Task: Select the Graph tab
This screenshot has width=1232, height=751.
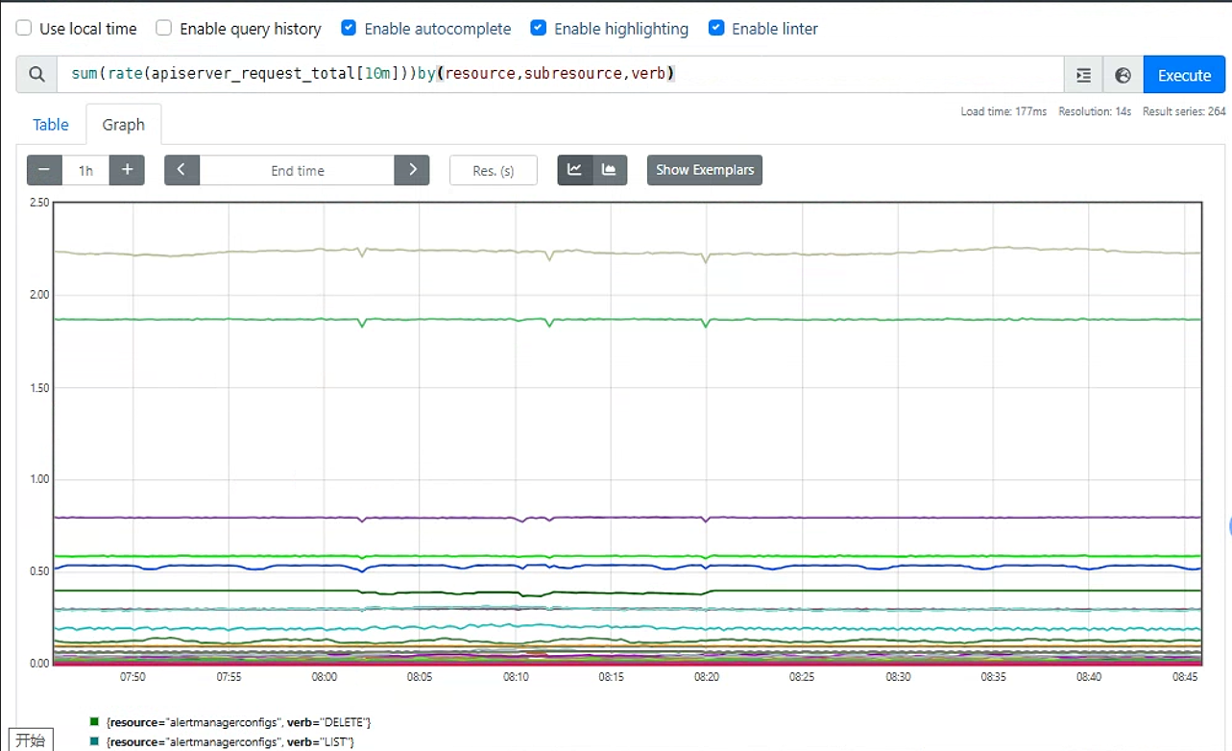Action: point(124,125)
